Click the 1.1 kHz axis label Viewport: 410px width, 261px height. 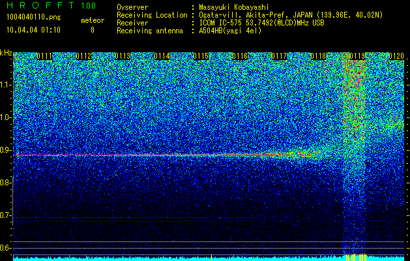click(6, 85)
